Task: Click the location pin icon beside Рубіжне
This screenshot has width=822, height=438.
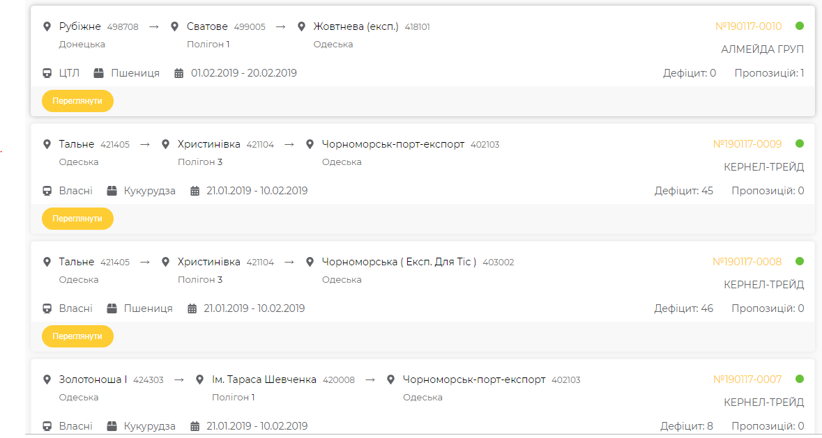Action: [47, 26]
